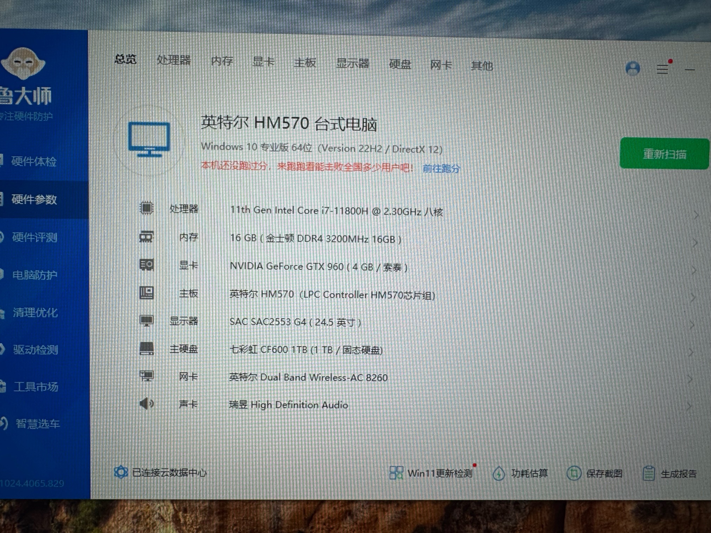711x533 pixels.
Task: Expand the 处理器 row chevron
Action: [695, 215]
